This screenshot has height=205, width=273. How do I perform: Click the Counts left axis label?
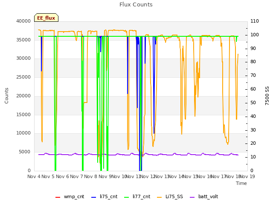(x=6, y=96)
